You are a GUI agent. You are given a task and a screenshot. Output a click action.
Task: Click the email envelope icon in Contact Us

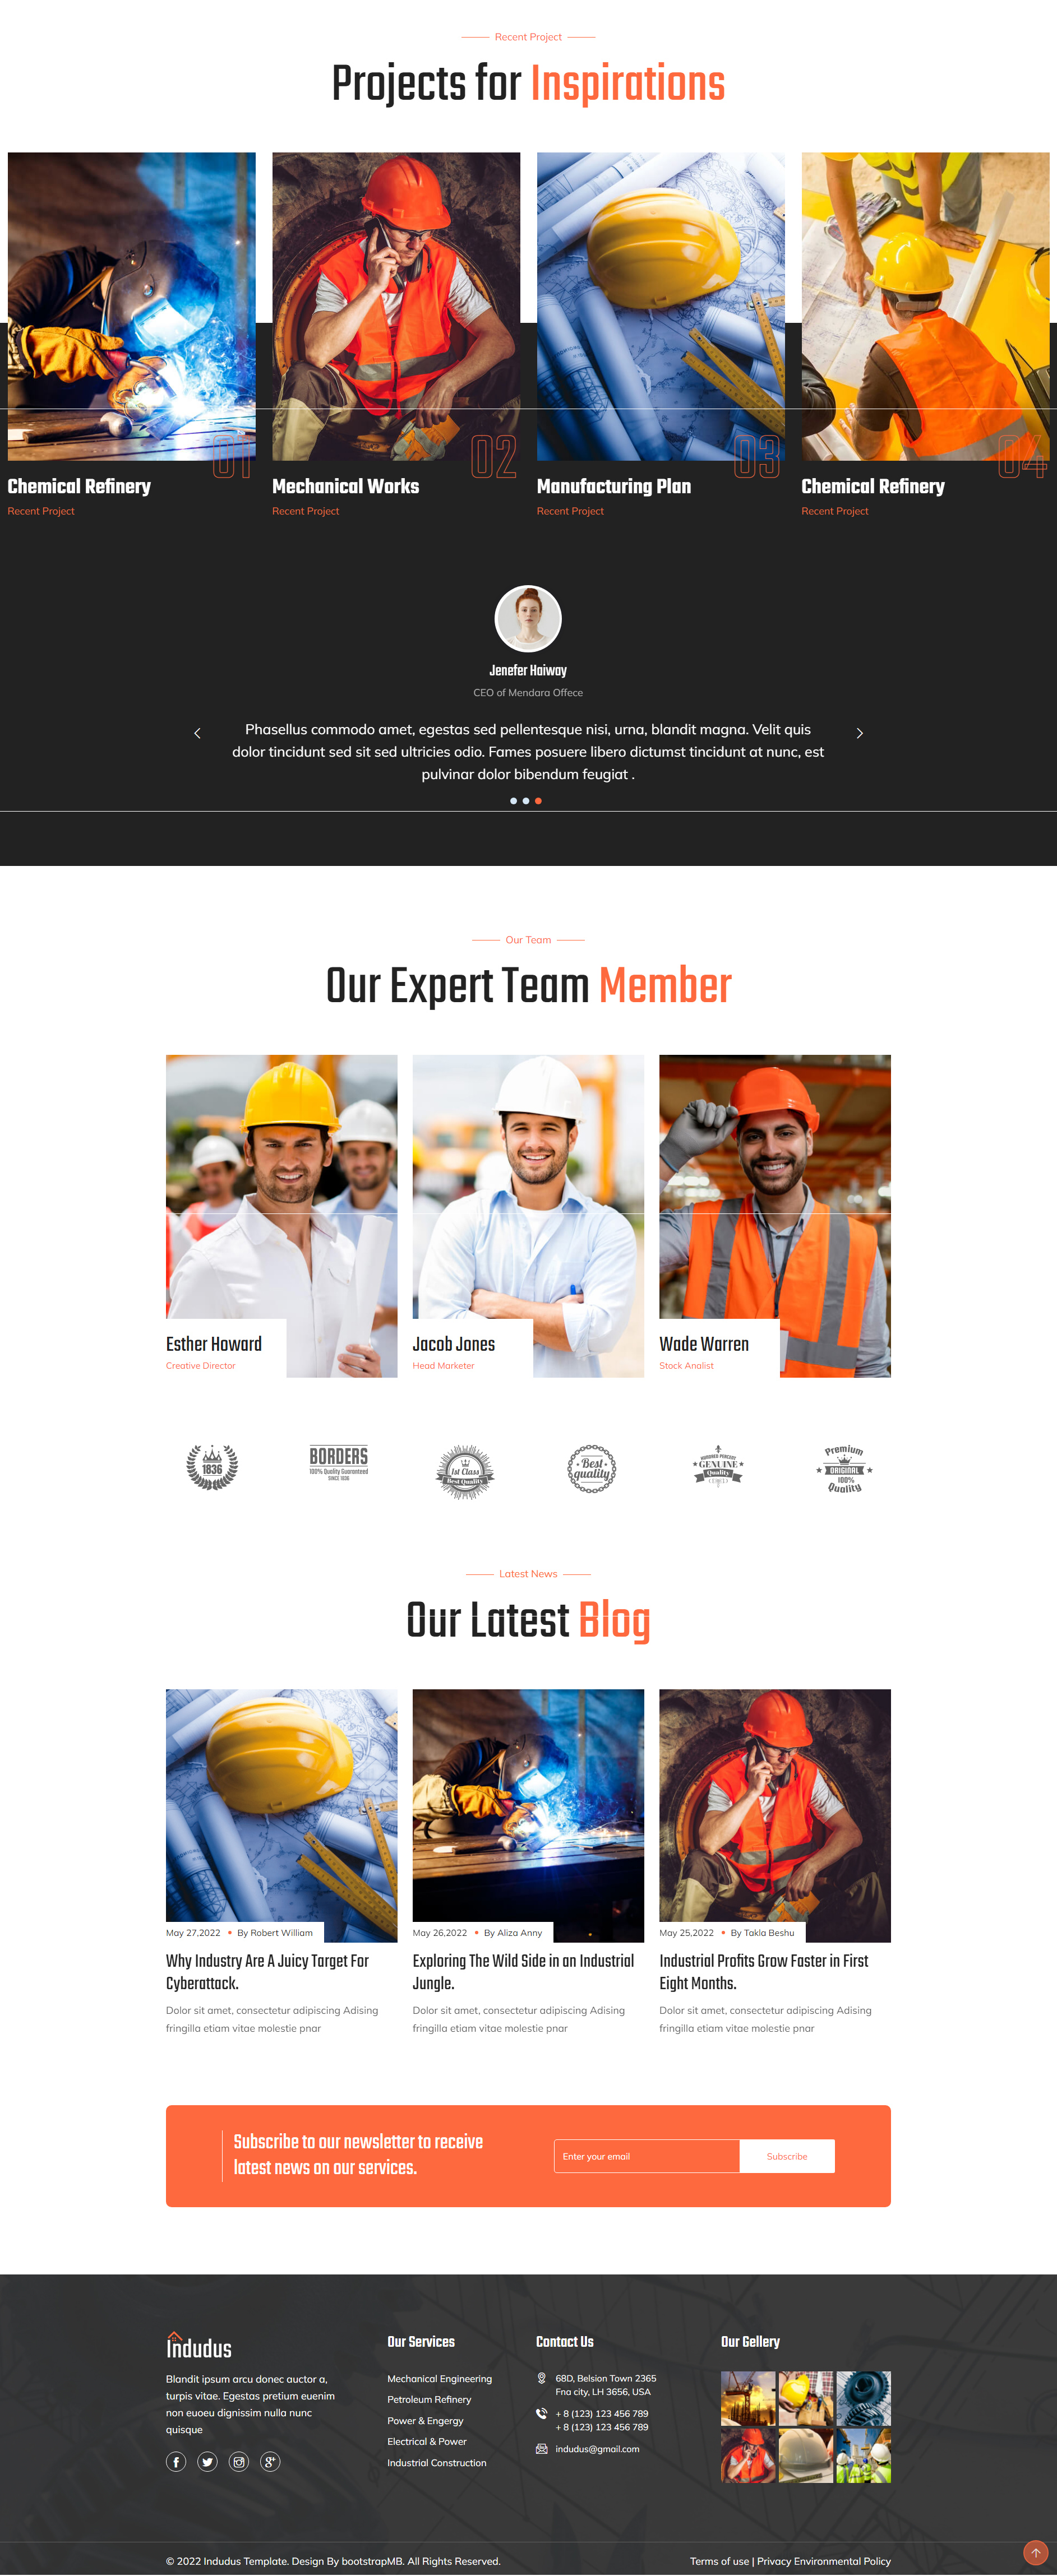click(x=542, y=2449)
